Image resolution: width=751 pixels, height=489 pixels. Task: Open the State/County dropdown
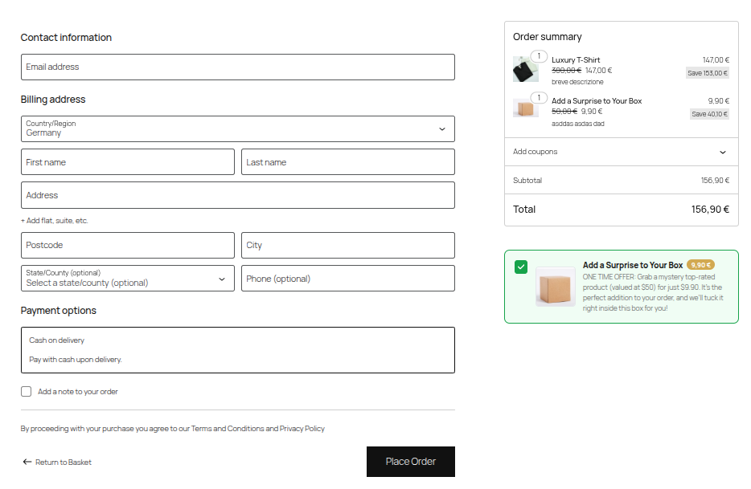tap(127, 279)
